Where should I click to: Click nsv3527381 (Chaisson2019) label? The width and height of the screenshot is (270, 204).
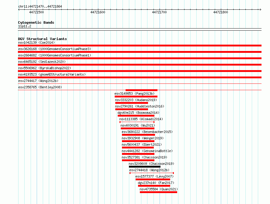144,157
